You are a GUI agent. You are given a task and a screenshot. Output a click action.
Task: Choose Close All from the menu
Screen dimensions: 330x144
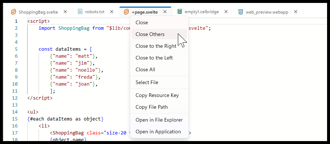tap(159, 69)
